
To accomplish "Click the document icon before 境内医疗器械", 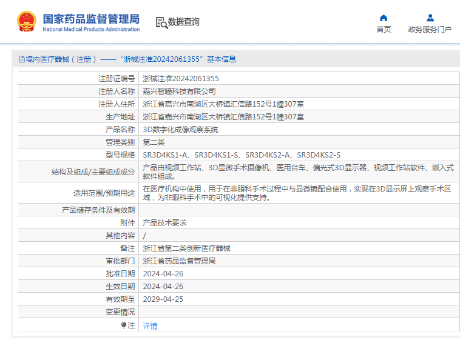I will click(22, 59).
